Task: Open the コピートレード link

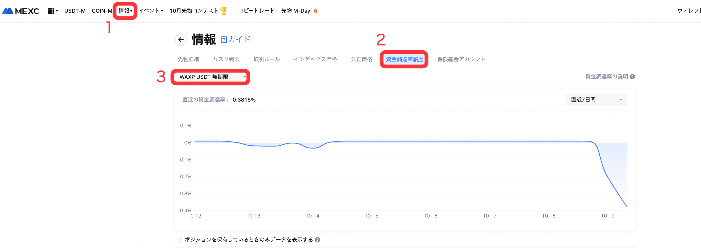Action: pos(256,11)
